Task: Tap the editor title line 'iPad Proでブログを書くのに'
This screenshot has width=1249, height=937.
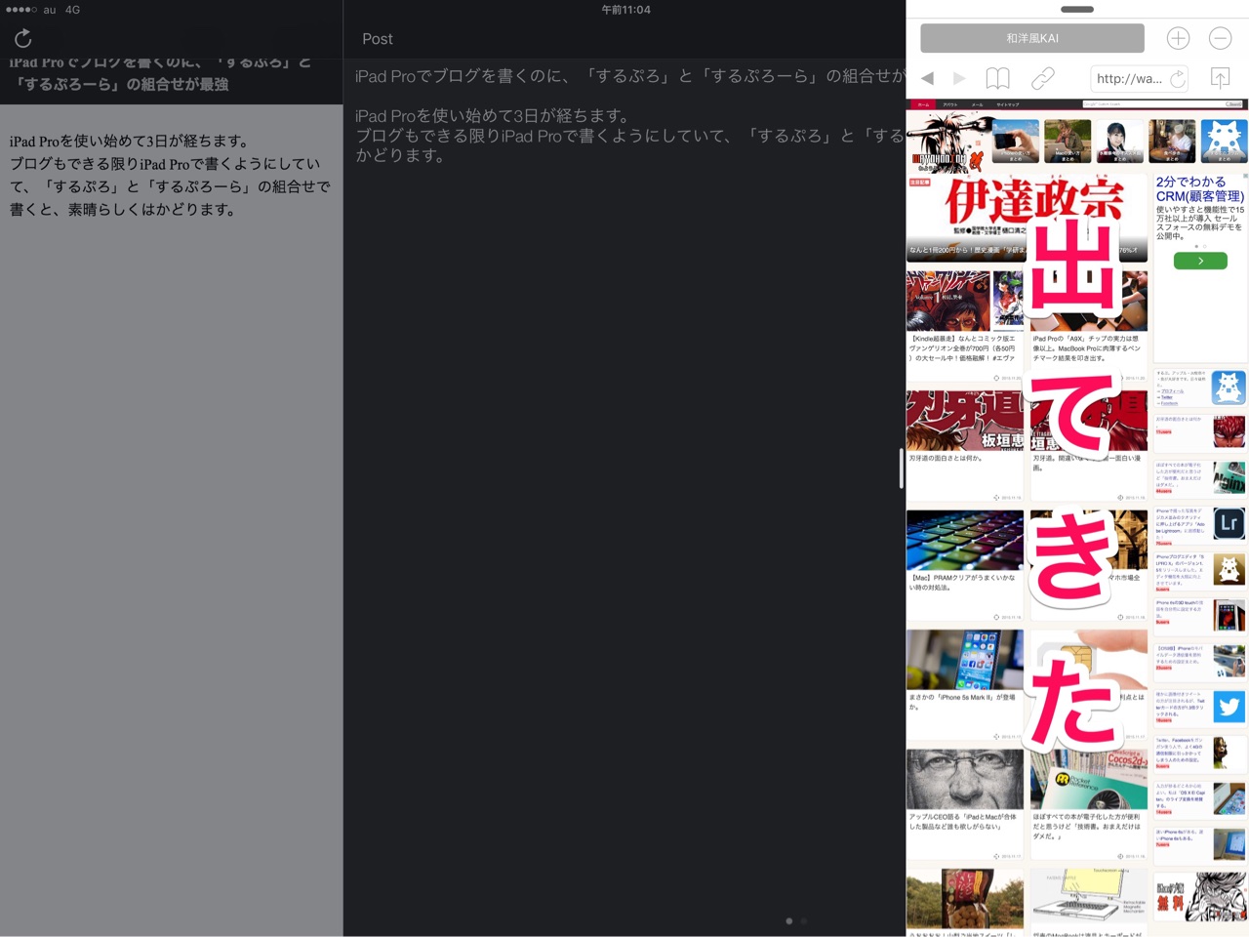Action: (629, 76)
